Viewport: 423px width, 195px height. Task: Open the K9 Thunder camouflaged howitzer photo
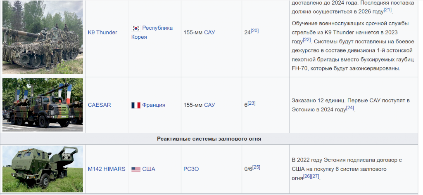(x=43, y=37)
